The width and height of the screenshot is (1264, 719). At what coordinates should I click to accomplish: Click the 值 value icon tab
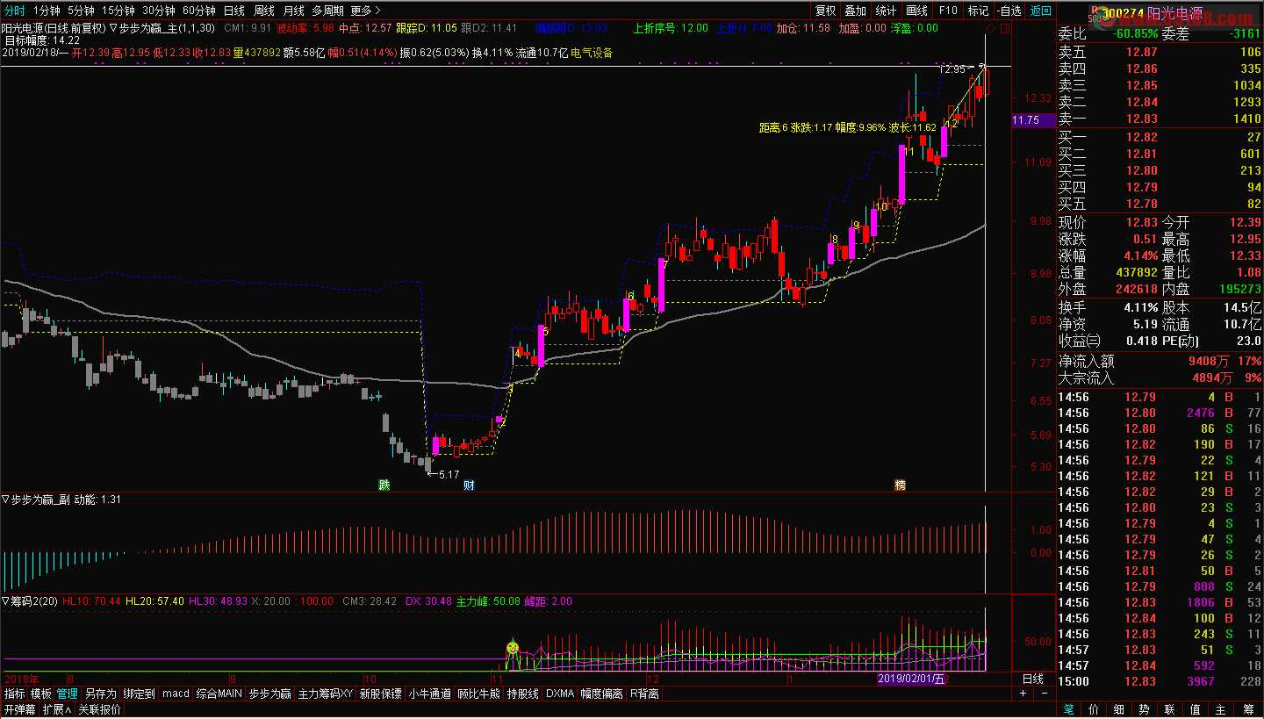point(1195,709)
